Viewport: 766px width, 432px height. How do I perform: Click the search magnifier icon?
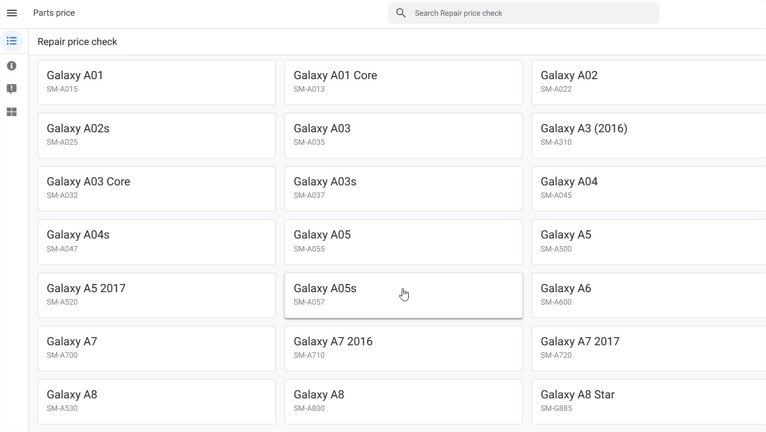pyautogui.click(x=401, y=13)
